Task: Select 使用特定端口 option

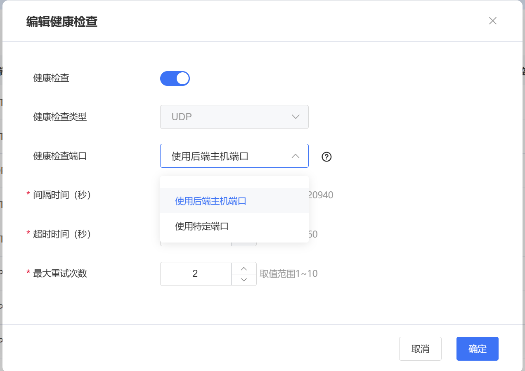Action: point(234,226)
